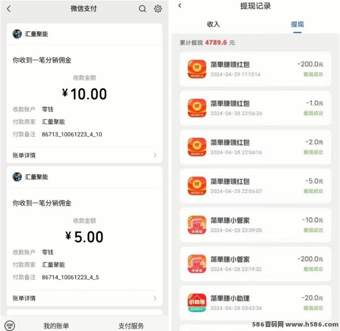Select 提现 tab
Screen dimensions: 340x331
tap(297, 24)
